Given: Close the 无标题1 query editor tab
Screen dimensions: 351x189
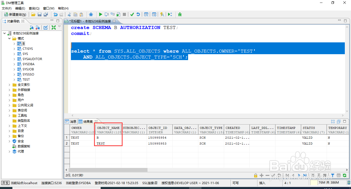Looking at the screenshot, I should pyautogui.click(x=114, y=21).
